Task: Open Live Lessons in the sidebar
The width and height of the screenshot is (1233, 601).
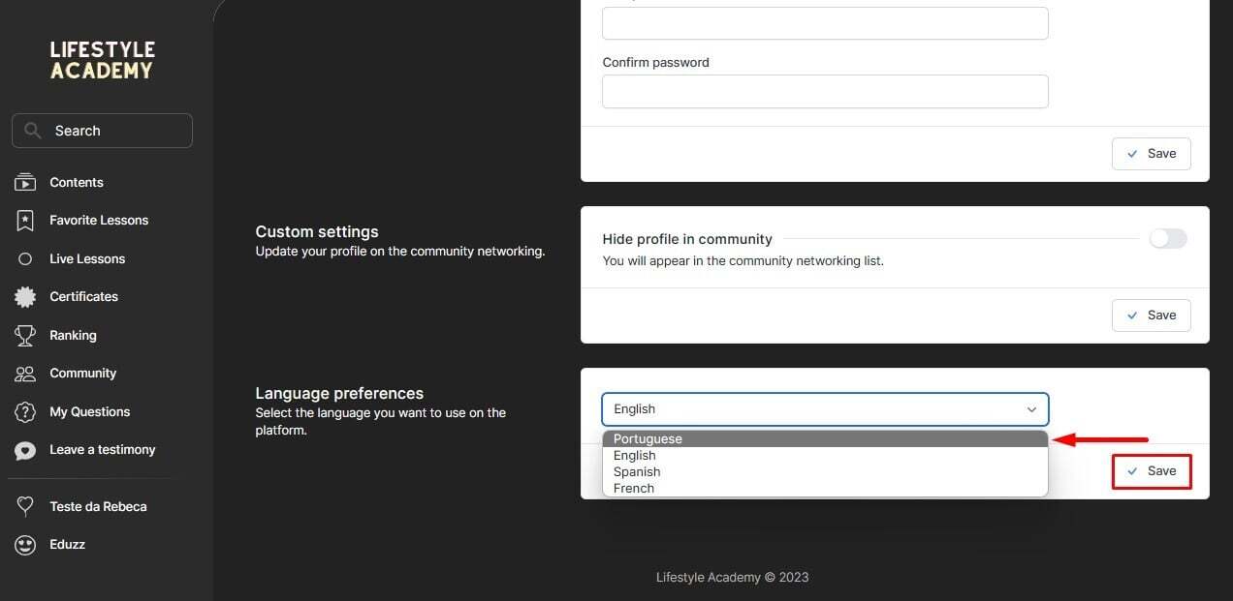Action: click(x=87, y=259)
